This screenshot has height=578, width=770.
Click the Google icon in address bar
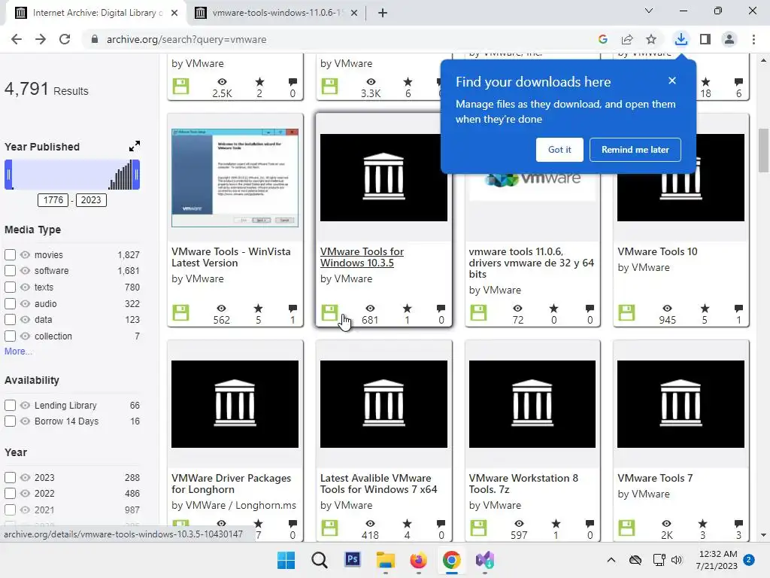[603, 39]
